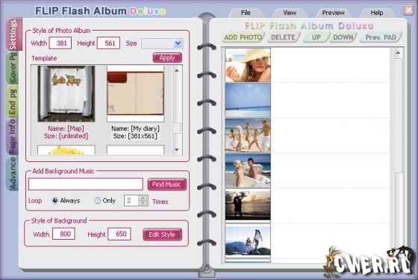Viewport: 418px width, 280px height.
Task: Switch to the Advance side tab
Action: 12,173
